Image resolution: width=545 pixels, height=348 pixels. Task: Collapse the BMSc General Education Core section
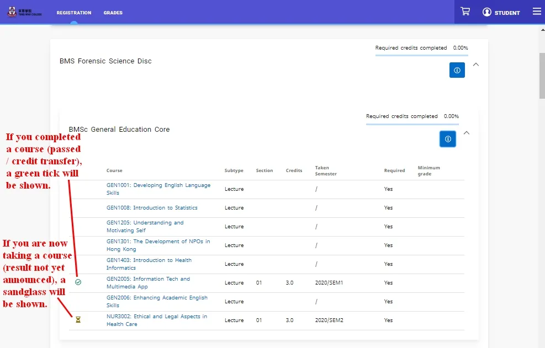tap(467, 133)
